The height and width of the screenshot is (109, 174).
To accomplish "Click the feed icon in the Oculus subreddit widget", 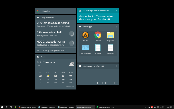I will [x=80, y=11].
